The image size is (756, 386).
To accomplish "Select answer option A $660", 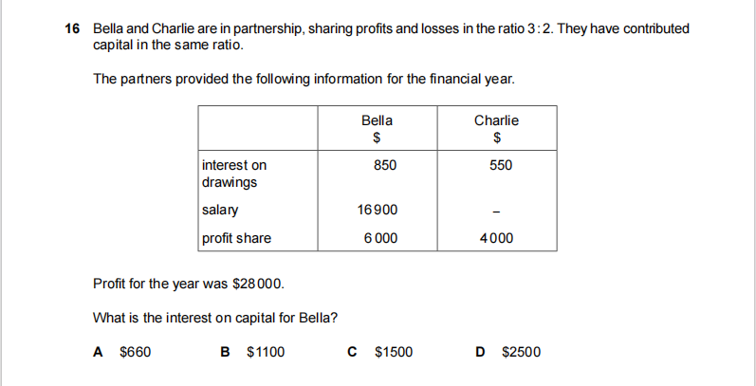I will (x=121, y=352).
